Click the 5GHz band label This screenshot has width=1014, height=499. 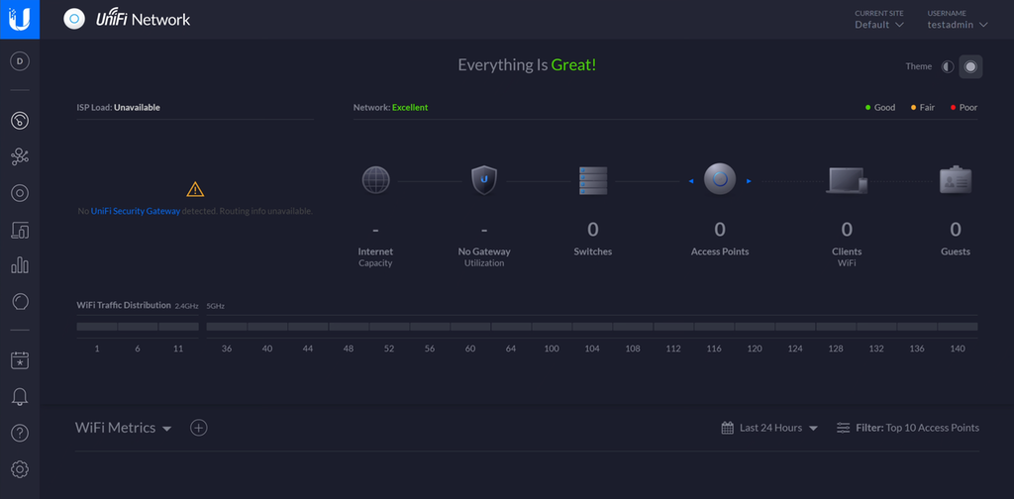click(215, 306)
